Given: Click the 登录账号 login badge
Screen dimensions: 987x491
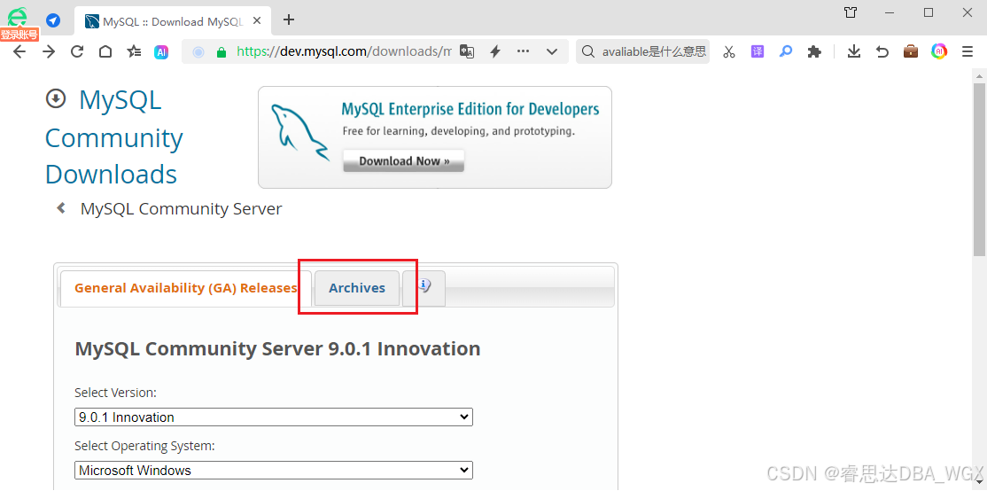Looking at the screenshot, I should [x=19, y=35].
